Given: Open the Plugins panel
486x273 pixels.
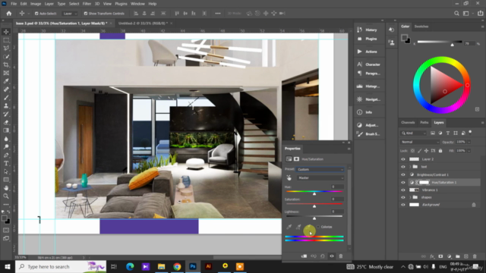Looking at the screenshot, I should (368, 39).
